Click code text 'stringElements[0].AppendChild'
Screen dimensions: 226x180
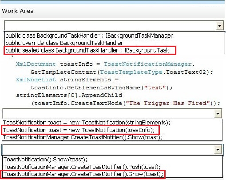tap(69, 95)
